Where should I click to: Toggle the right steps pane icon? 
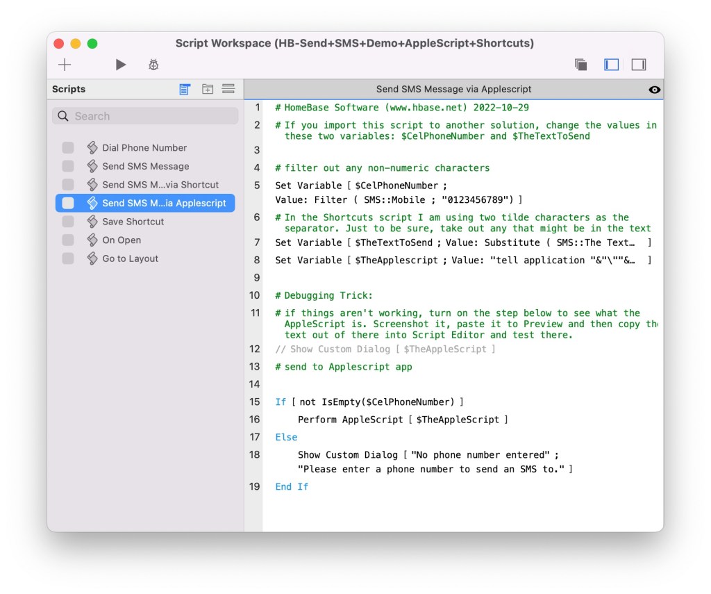pyautogui.click(x=639, y=65)
